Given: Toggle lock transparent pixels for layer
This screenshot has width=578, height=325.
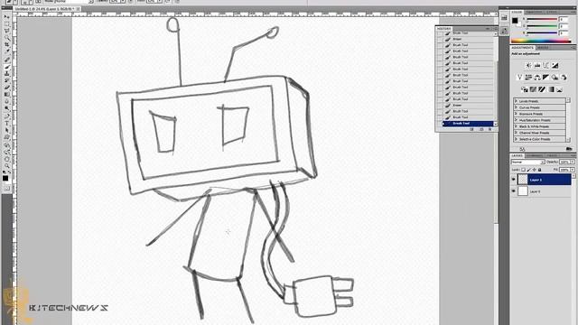Looking at the screenshot, I should 523,170.
